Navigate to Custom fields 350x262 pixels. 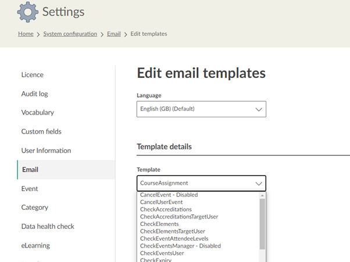tap(41, 131)
